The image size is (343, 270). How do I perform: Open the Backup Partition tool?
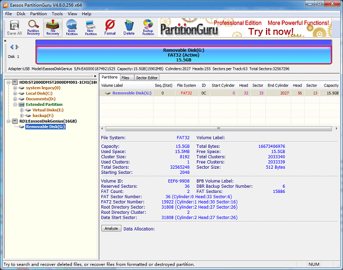pos(148,28)
